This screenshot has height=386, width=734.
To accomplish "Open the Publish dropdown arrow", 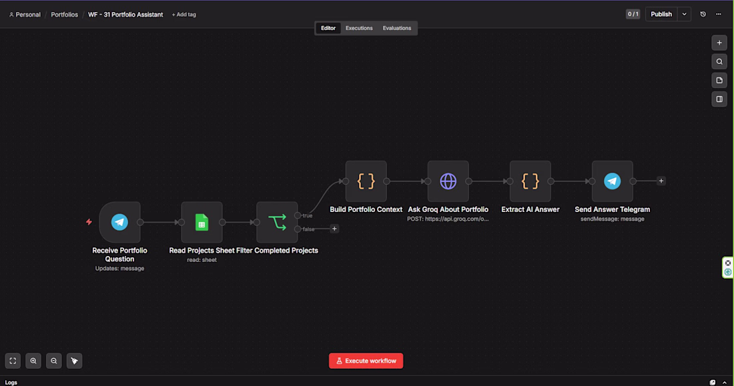I will click(684, 14).
